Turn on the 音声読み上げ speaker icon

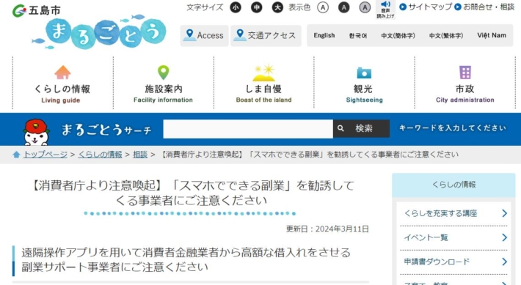(385, 10)
